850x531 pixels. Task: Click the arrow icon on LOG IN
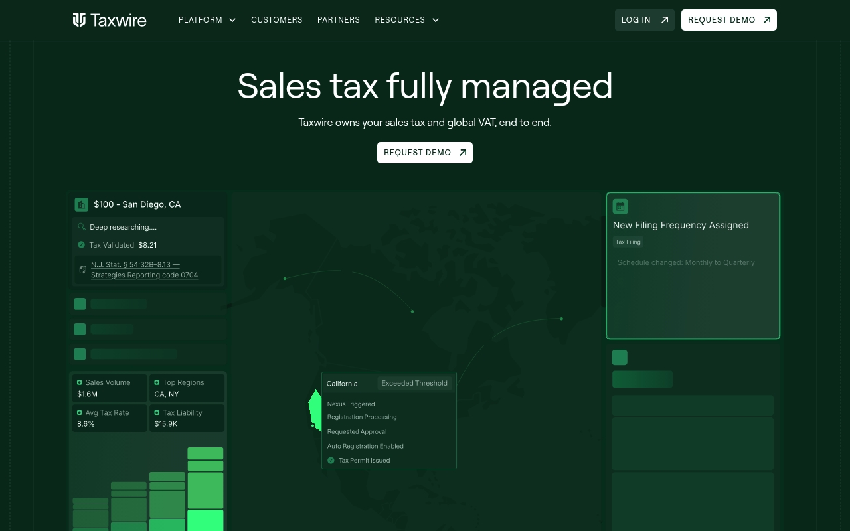[x=664, y=20]
